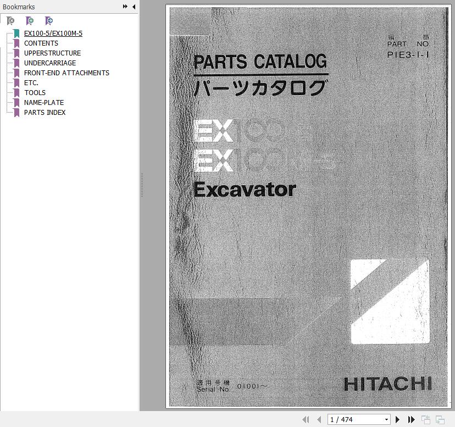The height and width of the screenshot is (427, 455).
Task: Go to the first page
Action: click(306, 419)
